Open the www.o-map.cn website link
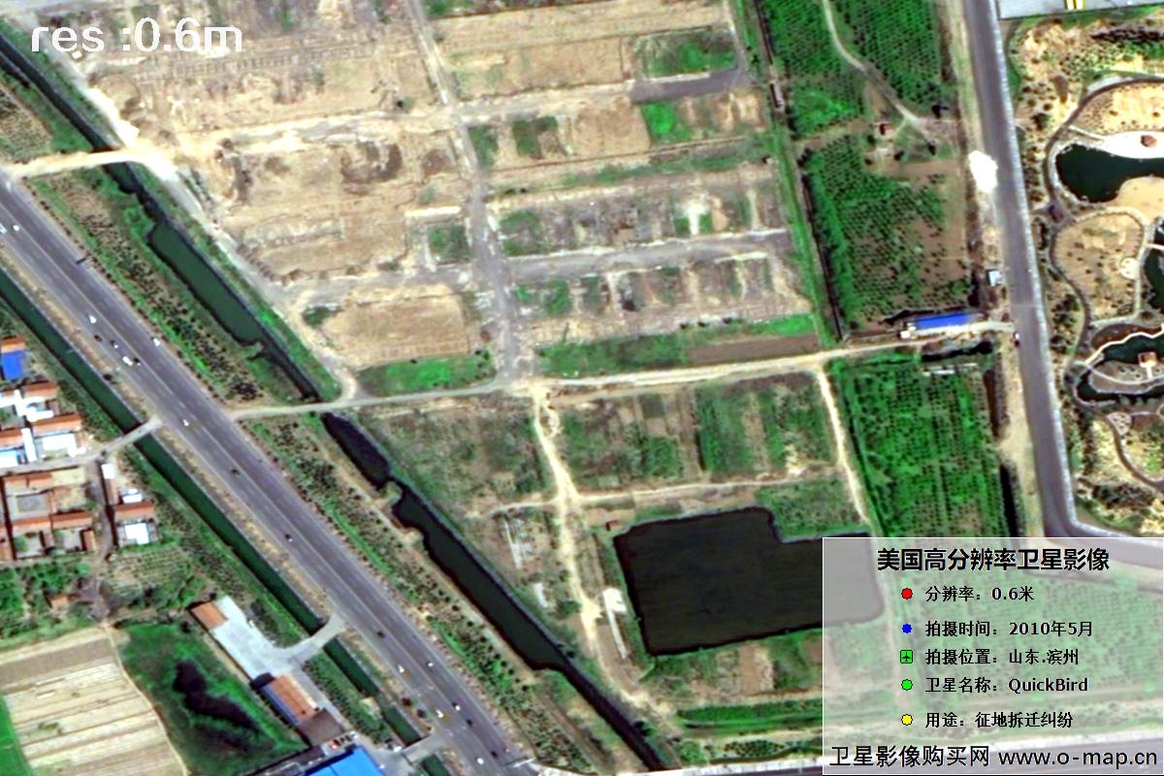 point(1077,756)
